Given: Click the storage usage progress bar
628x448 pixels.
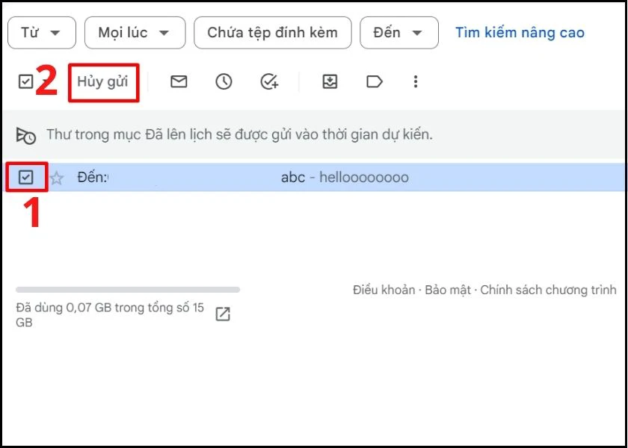Looking at the screenshot, I should (x=128, y=290).
